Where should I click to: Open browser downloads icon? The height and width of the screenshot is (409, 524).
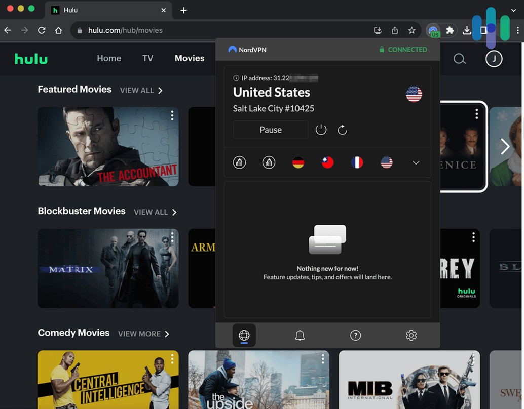click(x=467, y=31)
